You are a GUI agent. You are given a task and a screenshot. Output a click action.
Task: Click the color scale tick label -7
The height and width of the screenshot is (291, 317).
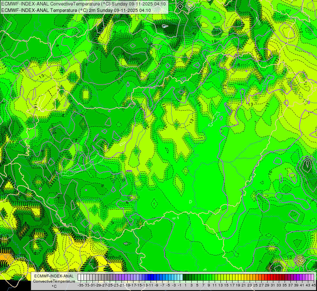163,286
